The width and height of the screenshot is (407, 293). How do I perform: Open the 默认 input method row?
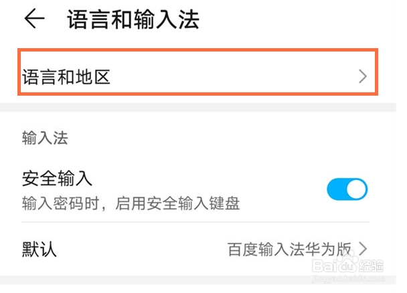tap(194, 250)
